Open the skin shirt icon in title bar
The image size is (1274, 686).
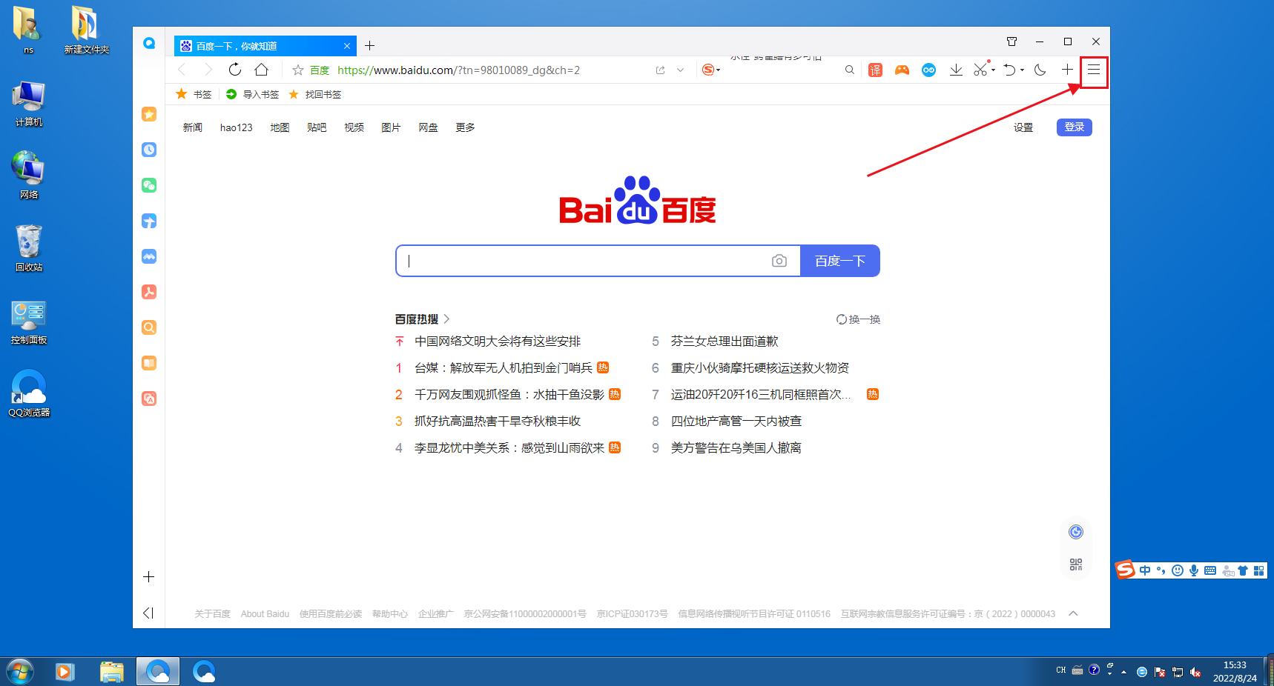click(x=1011, y=41)
